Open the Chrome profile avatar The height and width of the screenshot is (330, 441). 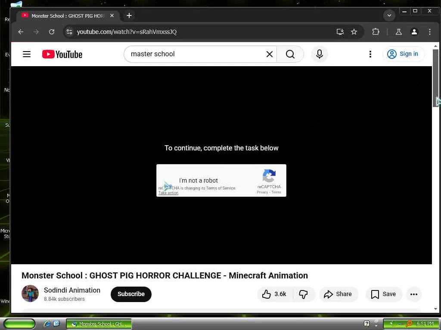pos(414,32)
